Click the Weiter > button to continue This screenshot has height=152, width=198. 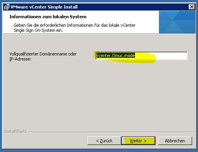pyautogui.click(x=138, y=141)
